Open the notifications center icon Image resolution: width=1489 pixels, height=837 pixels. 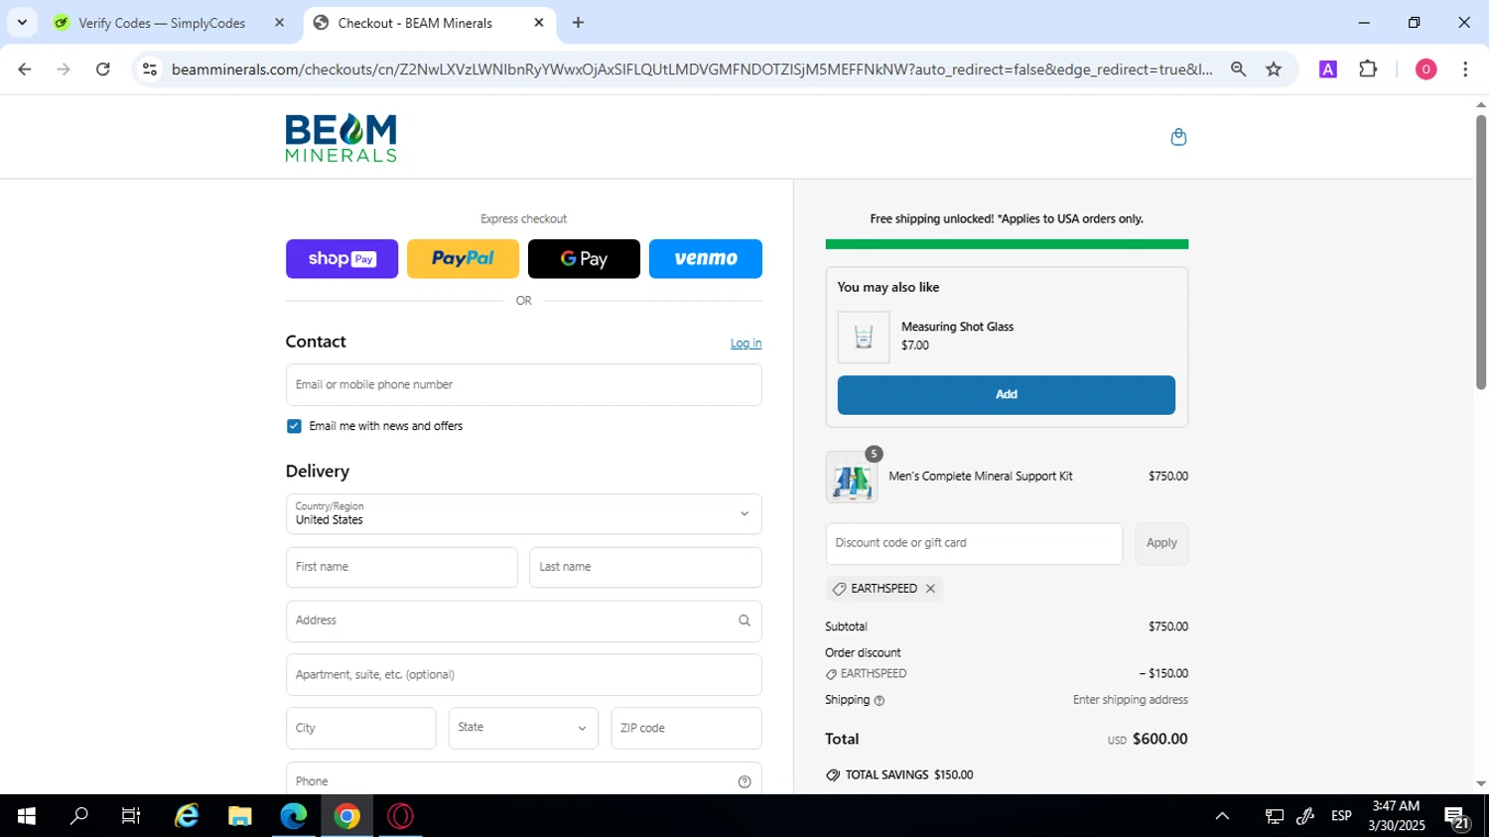[x=1457, y=817]
